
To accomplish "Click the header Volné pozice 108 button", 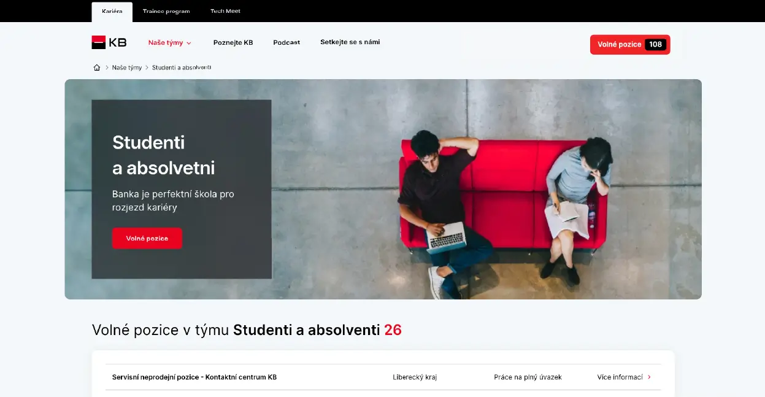I will pyautogui.click(x=630, y=45).
